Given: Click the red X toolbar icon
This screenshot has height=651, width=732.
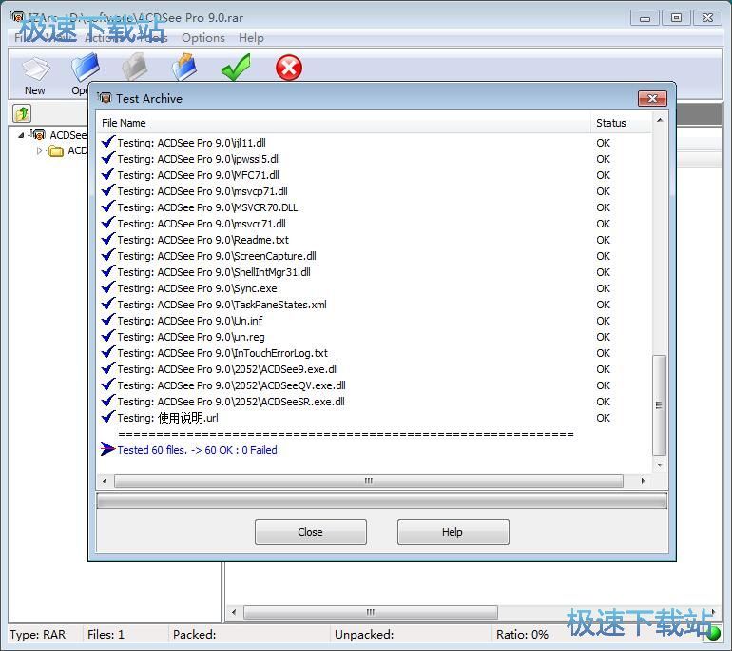Looking at the screenshot, I should tap(289, 68).
